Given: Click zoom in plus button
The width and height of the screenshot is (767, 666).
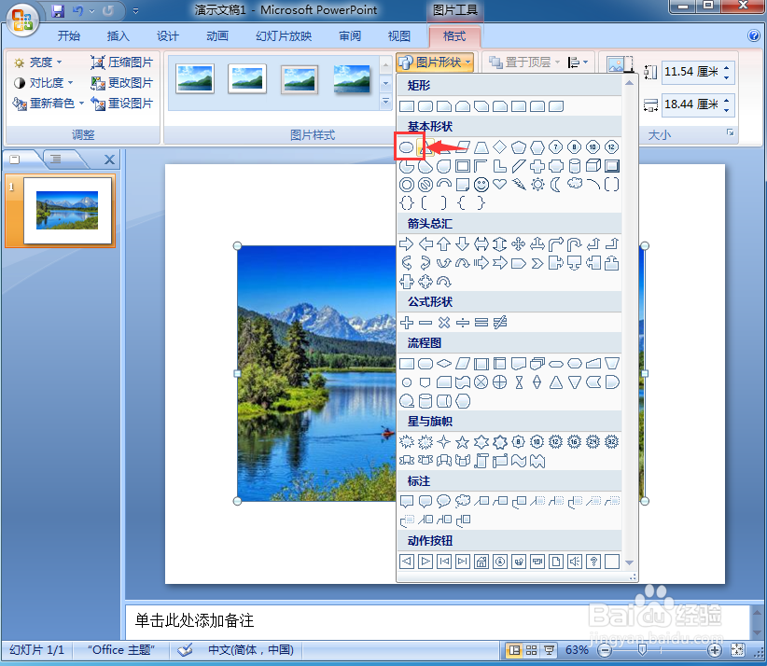Looking at the screenshot, I should [714, 650].
